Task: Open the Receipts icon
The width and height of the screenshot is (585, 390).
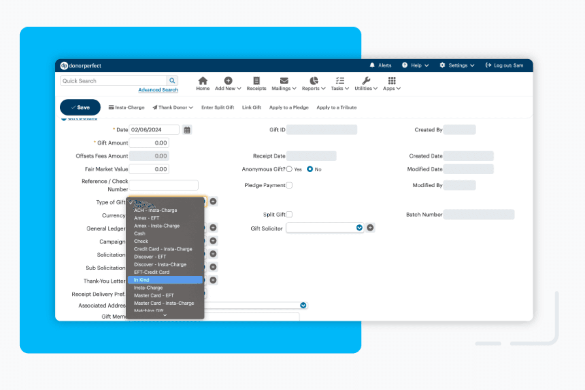Action: [257, 81]
